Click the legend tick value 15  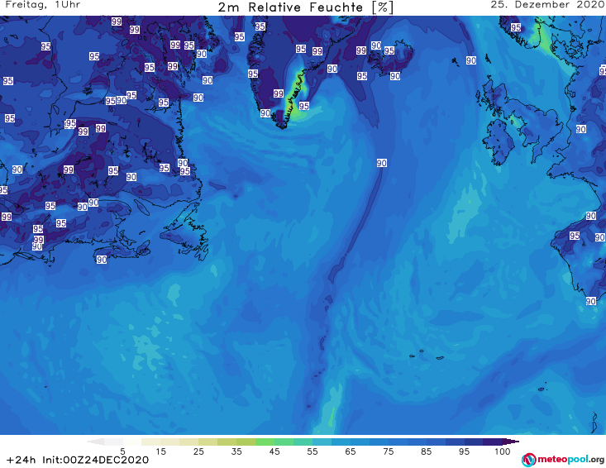click(x=160, y=451)
